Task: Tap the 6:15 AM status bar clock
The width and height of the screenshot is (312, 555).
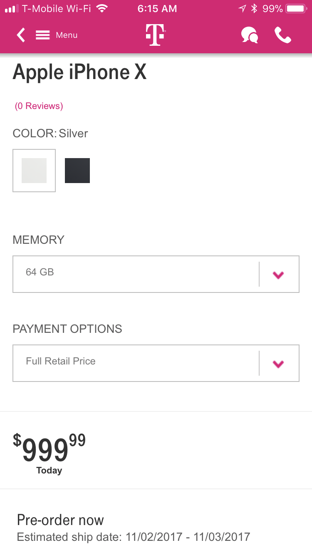Action: tap(157, 8)
